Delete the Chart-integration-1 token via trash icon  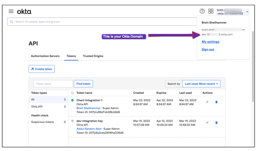point(216,102)
